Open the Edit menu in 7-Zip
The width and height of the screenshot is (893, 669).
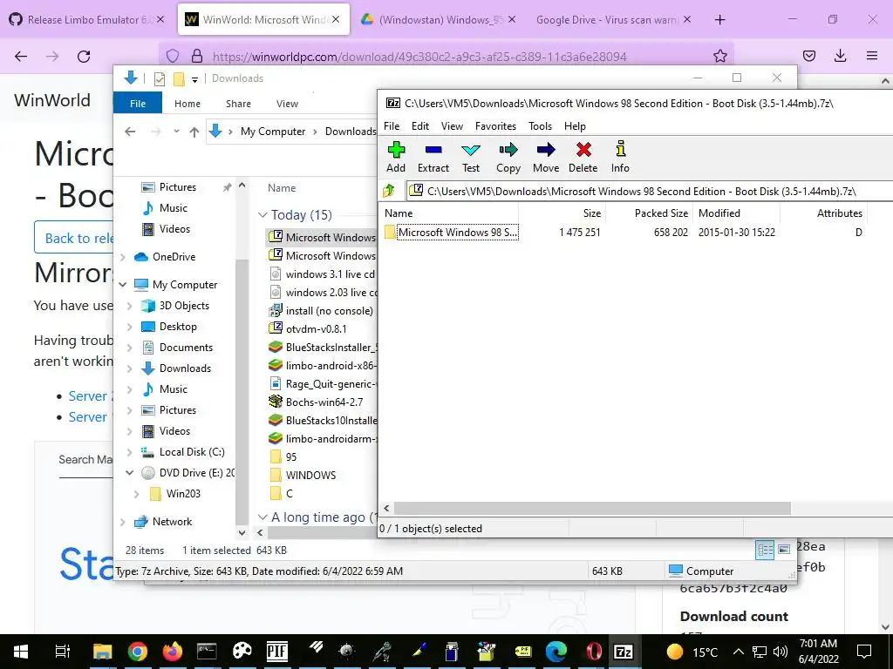(420, 126)
